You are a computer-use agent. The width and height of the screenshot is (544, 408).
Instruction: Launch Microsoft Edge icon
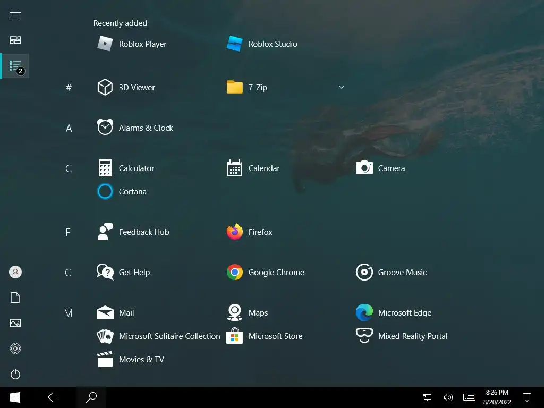click(364, 312)
